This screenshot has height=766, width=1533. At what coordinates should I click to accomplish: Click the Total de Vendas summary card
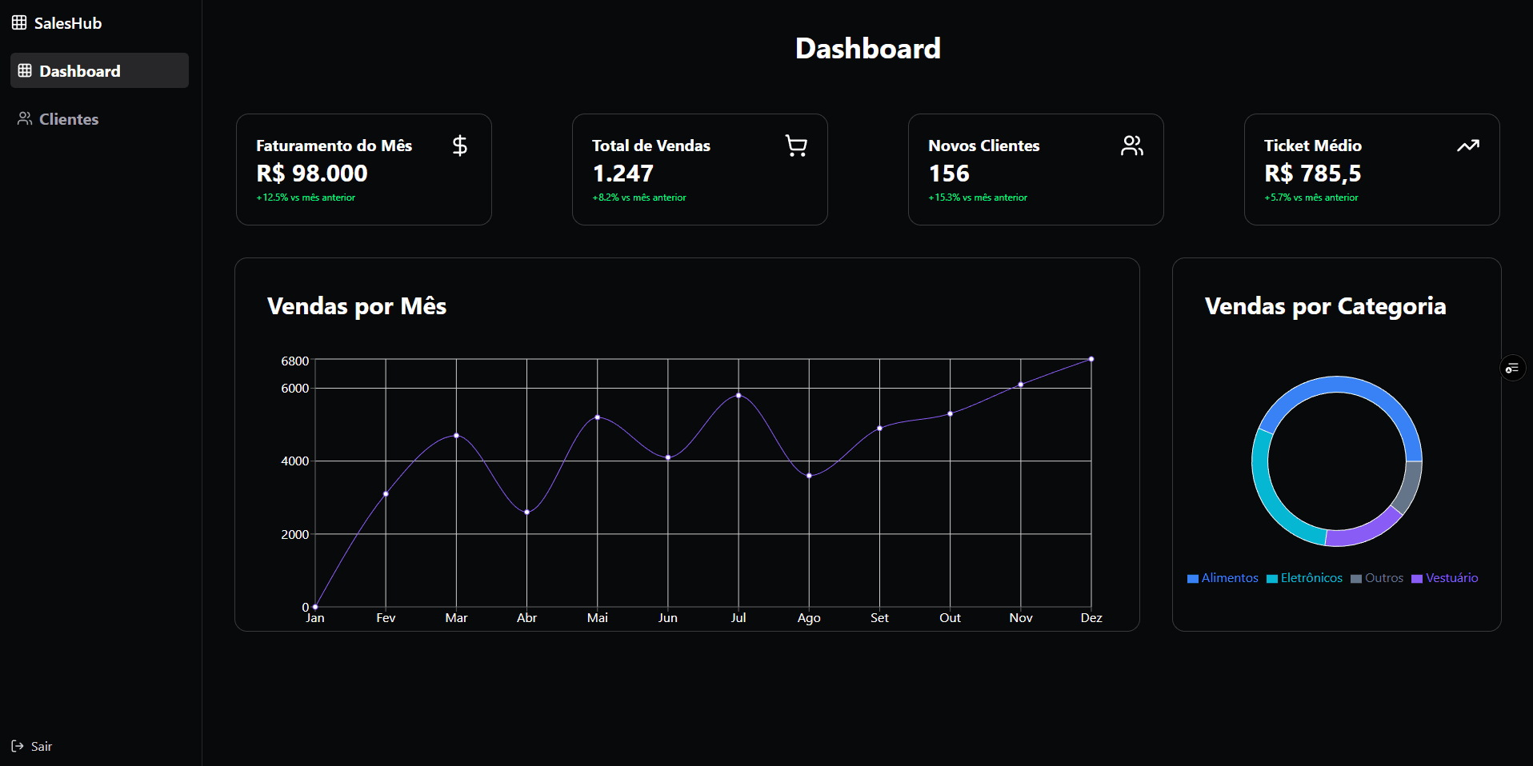[699, 170]
